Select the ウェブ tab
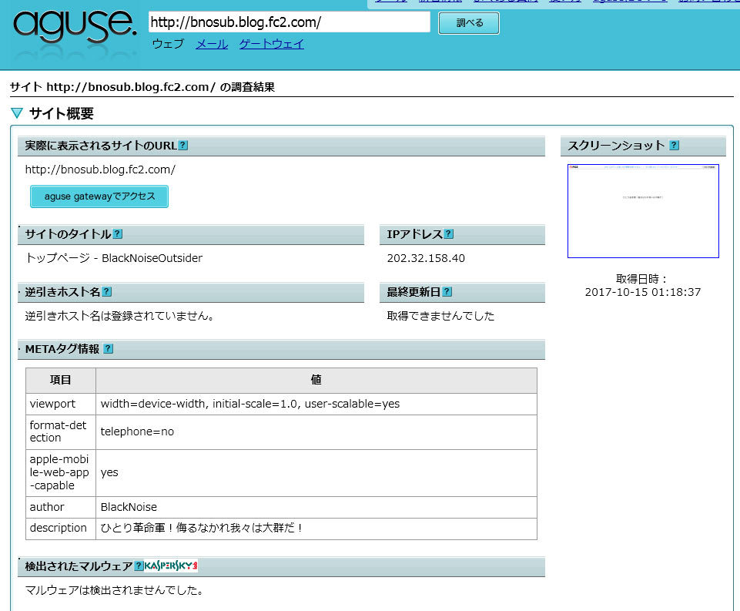 tap(168, 44)
